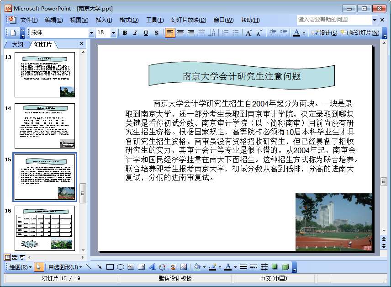Decrease the indent level

click(273, 33)
